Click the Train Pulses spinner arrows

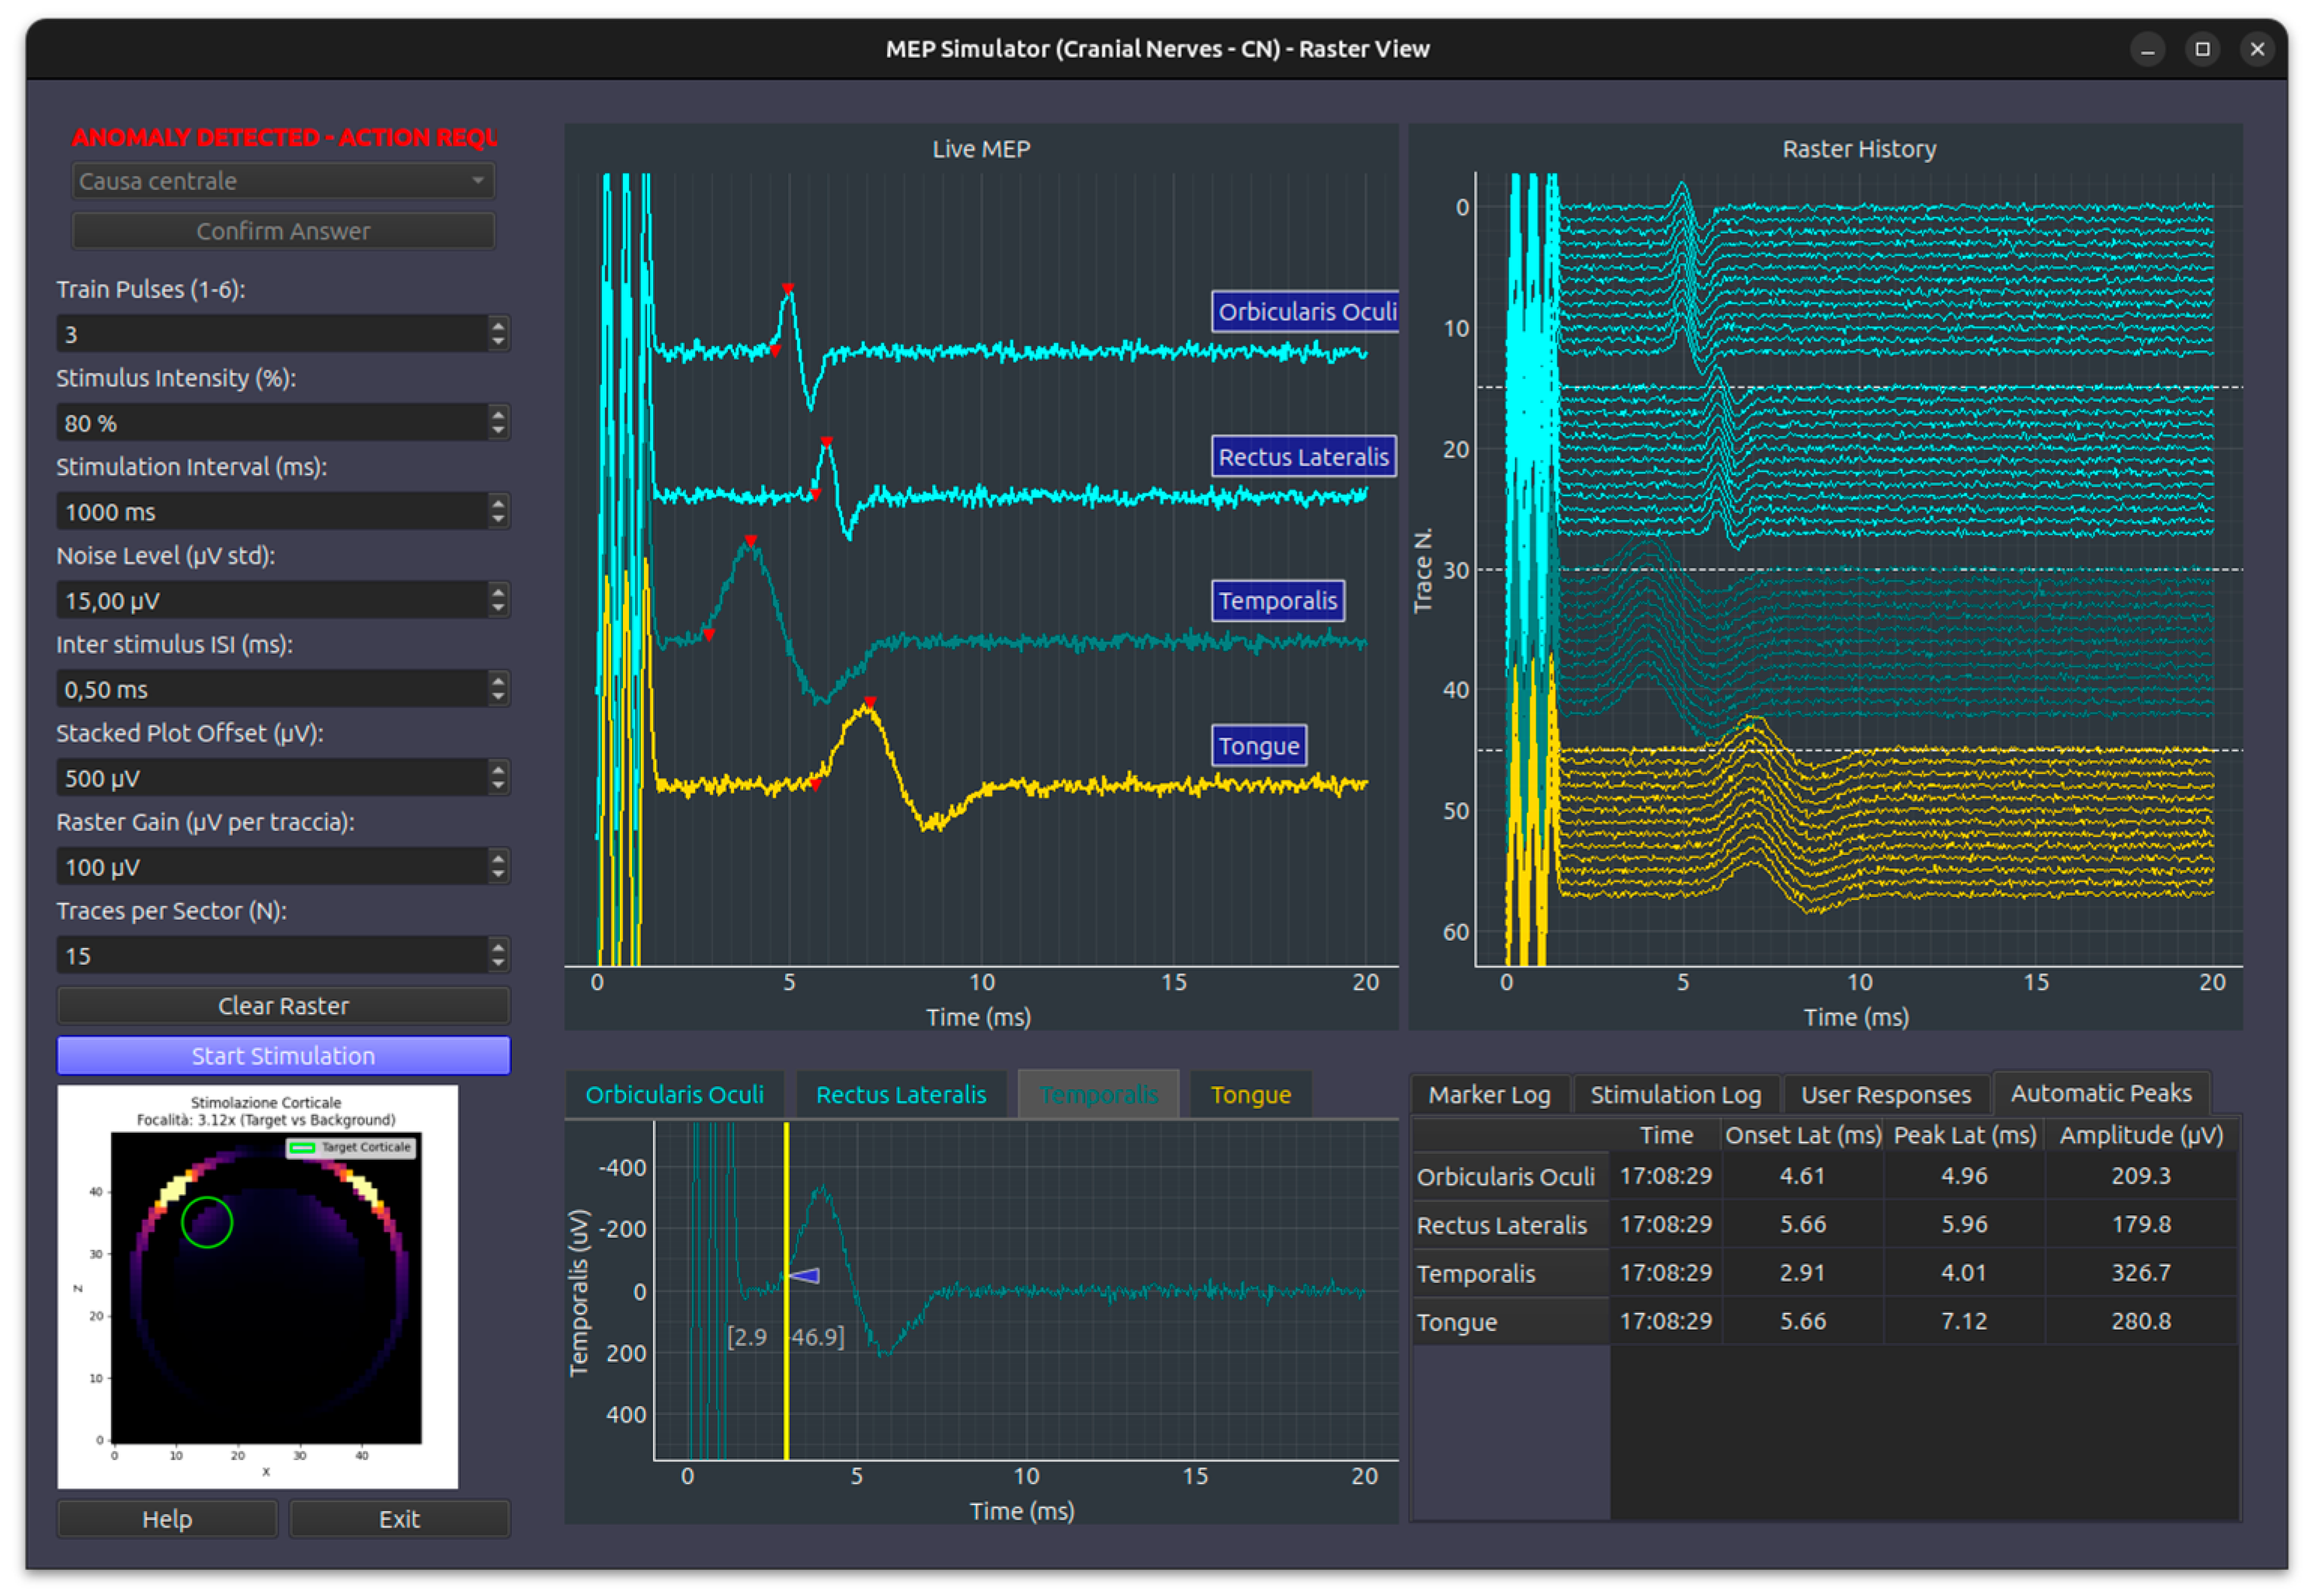498,333
